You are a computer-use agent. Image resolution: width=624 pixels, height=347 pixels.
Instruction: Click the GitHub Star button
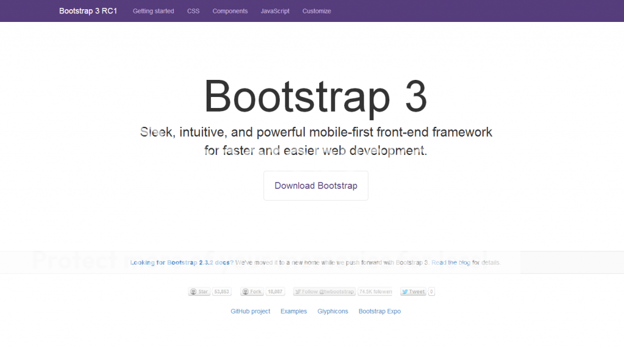click(x=199, y=292)
